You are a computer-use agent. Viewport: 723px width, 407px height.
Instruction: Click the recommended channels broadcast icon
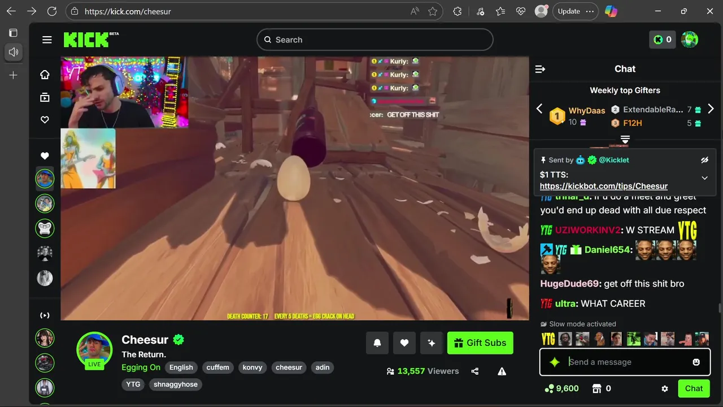(x=45, y=315)
